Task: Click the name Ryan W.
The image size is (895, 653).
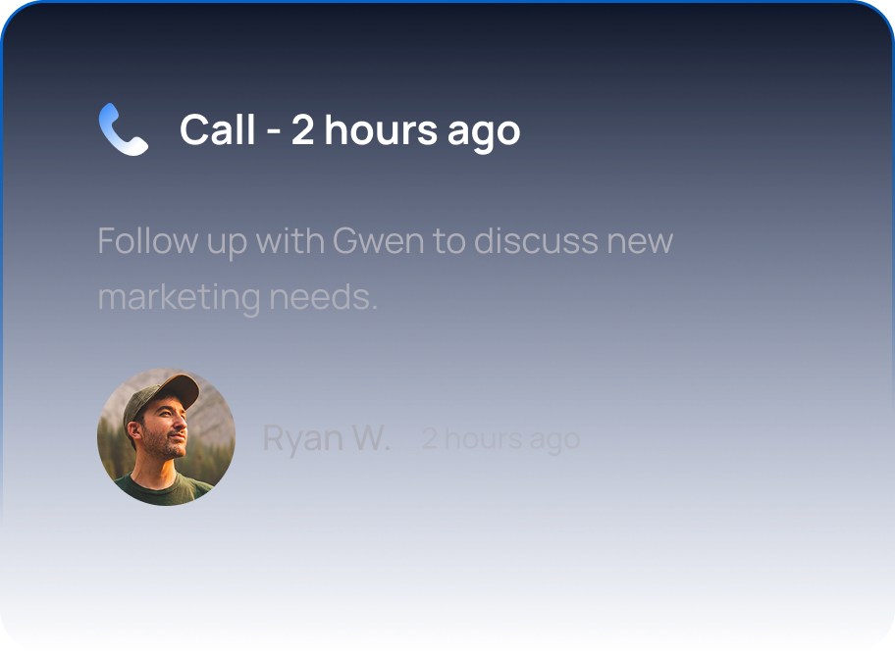Action: [326, 438]
